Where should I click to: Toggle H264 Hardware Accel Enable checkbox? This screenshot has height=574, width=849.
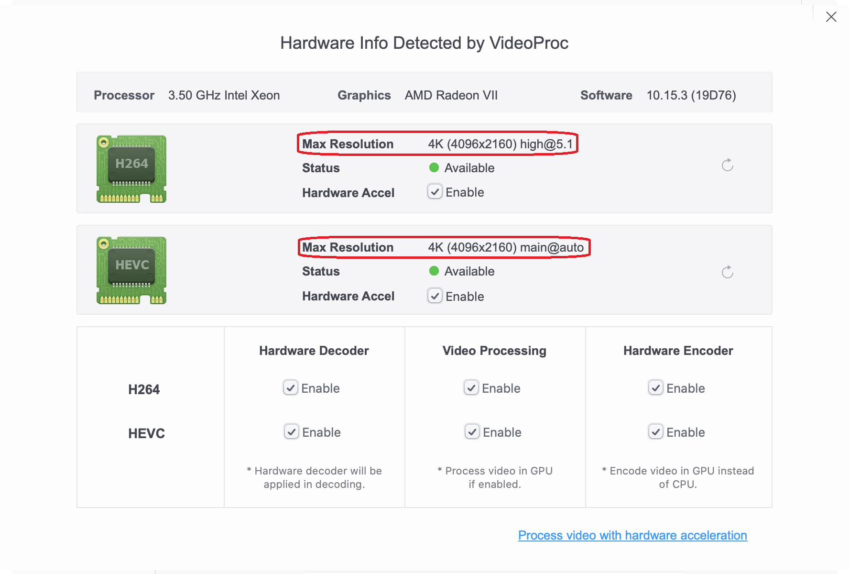[435, 192]
